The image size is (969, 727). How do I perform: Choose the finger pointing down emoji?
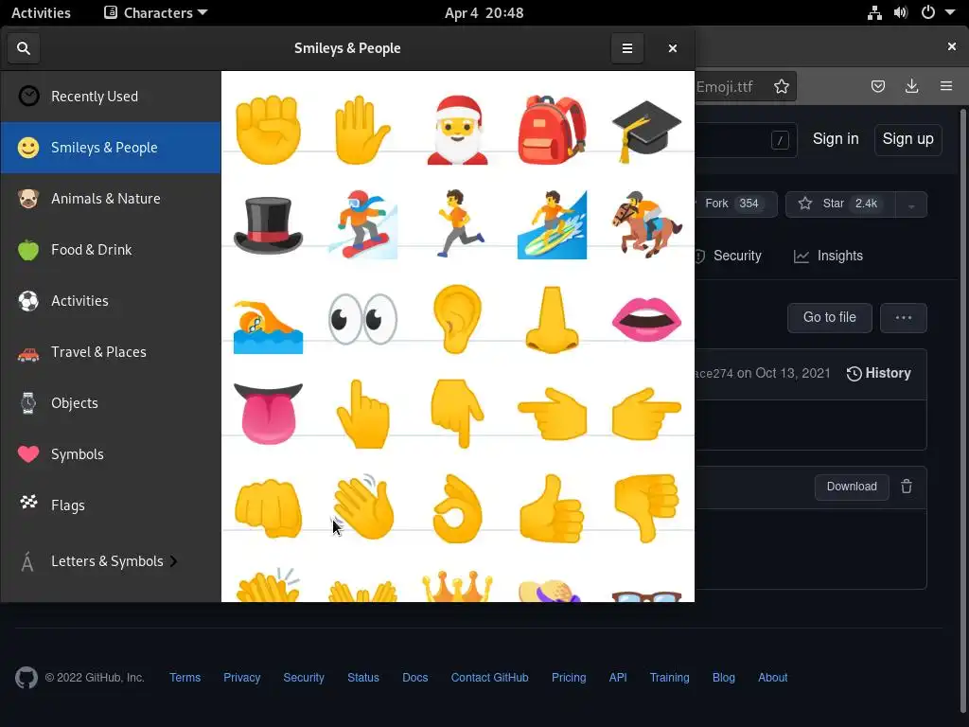click(x=457, y=414)
